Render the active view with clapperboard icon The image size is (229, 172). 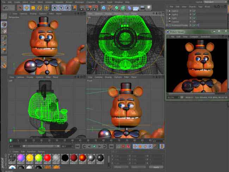pos(82,8)
